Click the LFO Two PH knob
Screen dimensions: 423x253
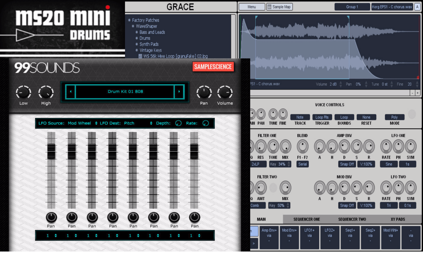click(x=398, y=188)
